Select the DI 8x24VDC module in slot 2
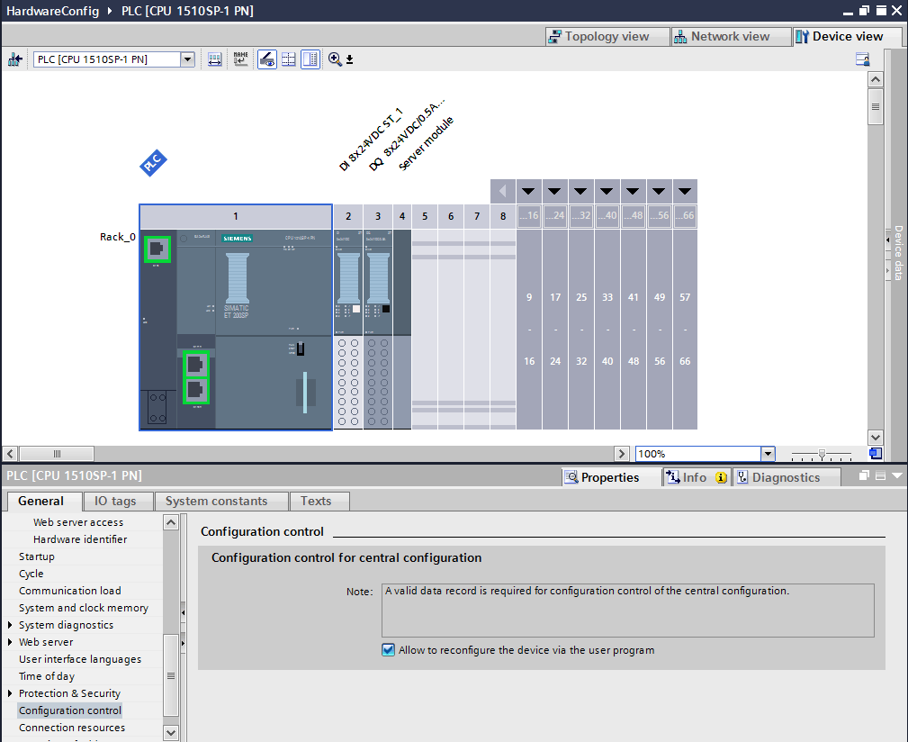Image resolution: width=908 pixels, height=742 pixels. 348,330
